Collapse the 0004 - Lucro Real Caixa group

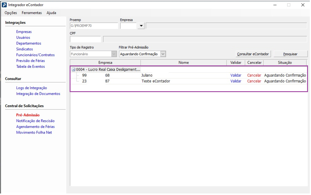[x=74, y=70]
